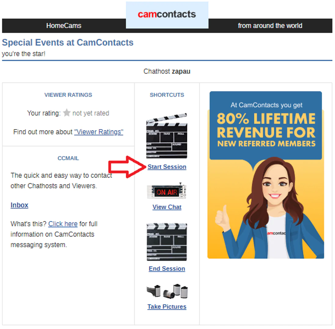Image resolution: width=335 pixels, height=329 pixels.
Task: Click the CCMAIL section title
Action: (68, 158)
